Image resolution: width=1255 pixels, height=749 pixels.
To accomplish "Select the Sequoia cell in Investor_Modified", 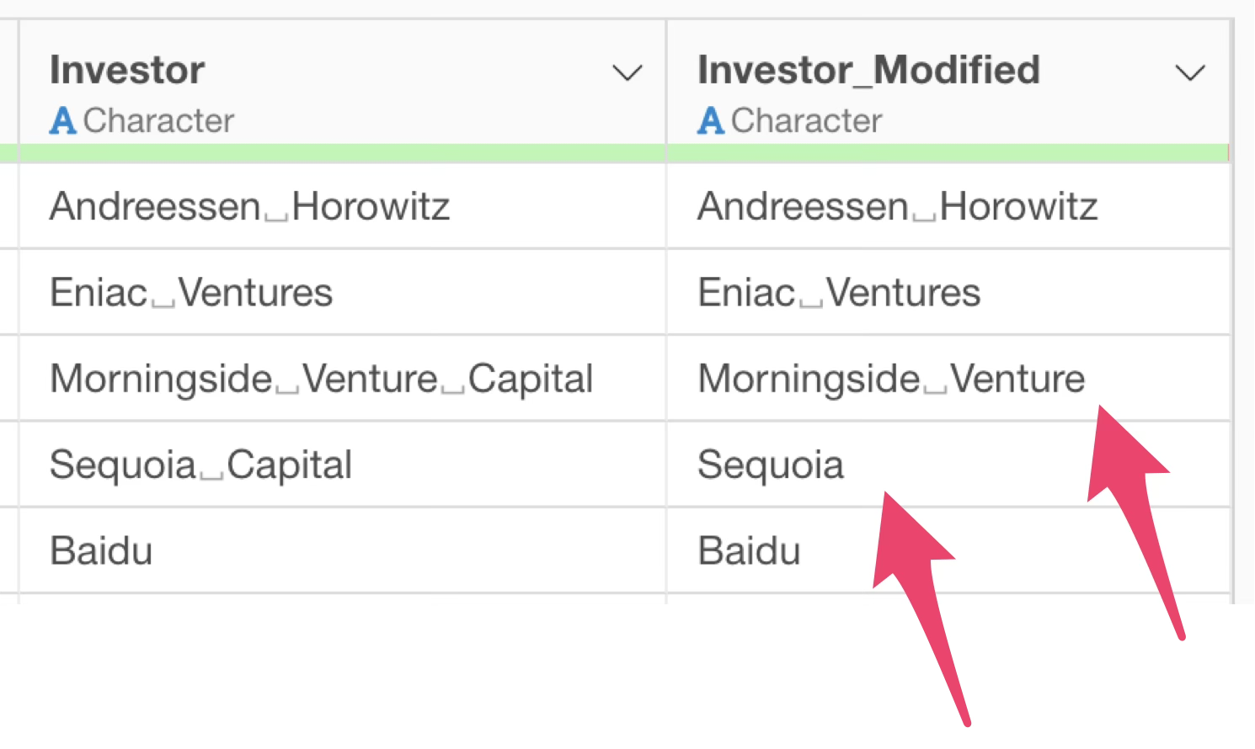I will [770, 465].
